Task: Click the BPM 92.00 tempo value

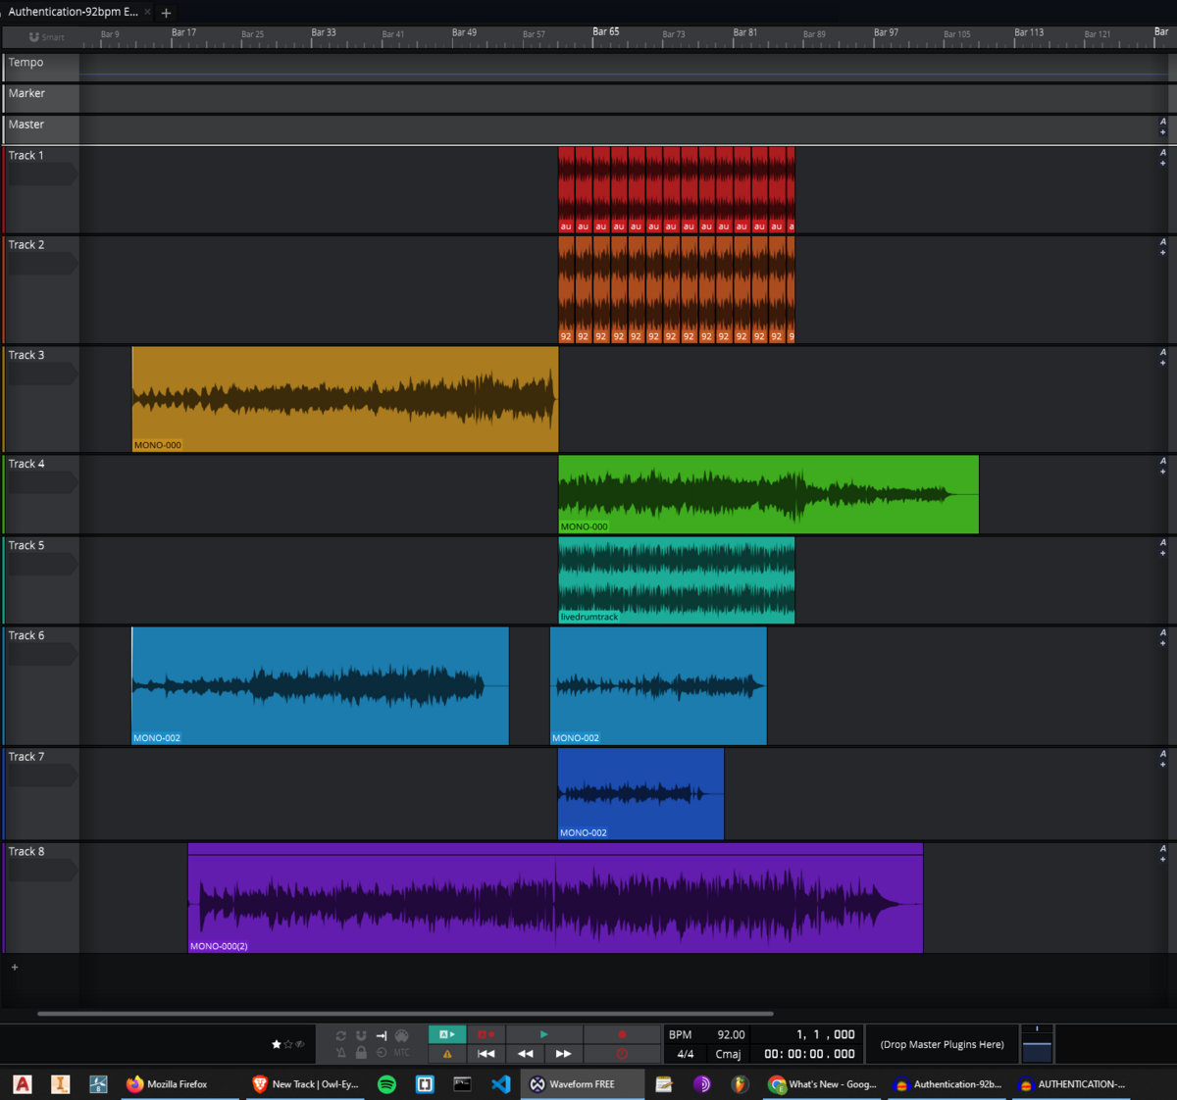Action: click(731, 1034)
